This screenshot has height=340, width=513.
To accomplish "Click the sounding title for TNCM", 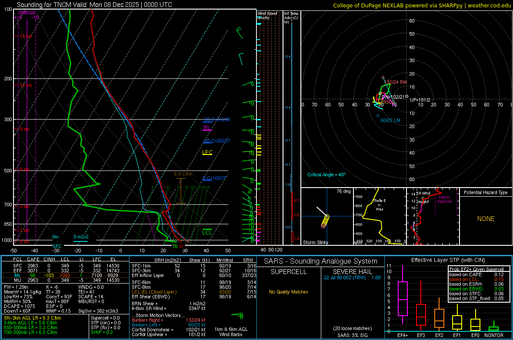I will [94, 5].
